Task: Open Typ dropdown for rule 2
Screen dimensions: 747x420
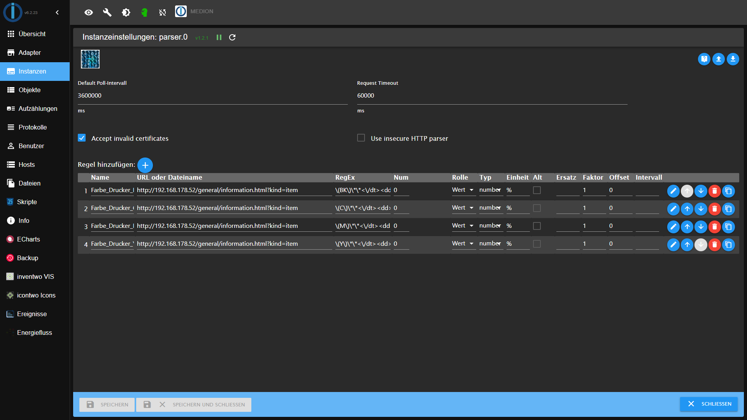Action: click(x=491, y=208)
